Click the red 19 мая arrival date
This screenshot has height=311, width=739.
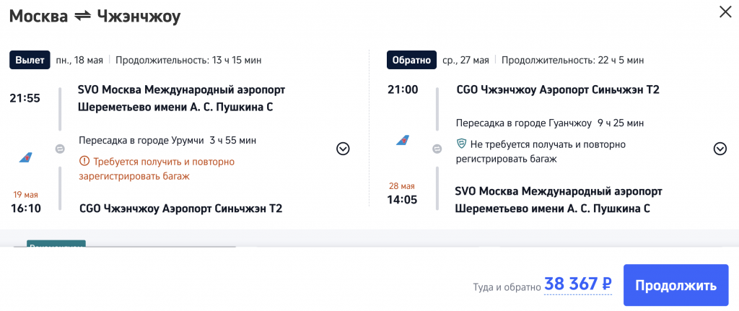25,195
